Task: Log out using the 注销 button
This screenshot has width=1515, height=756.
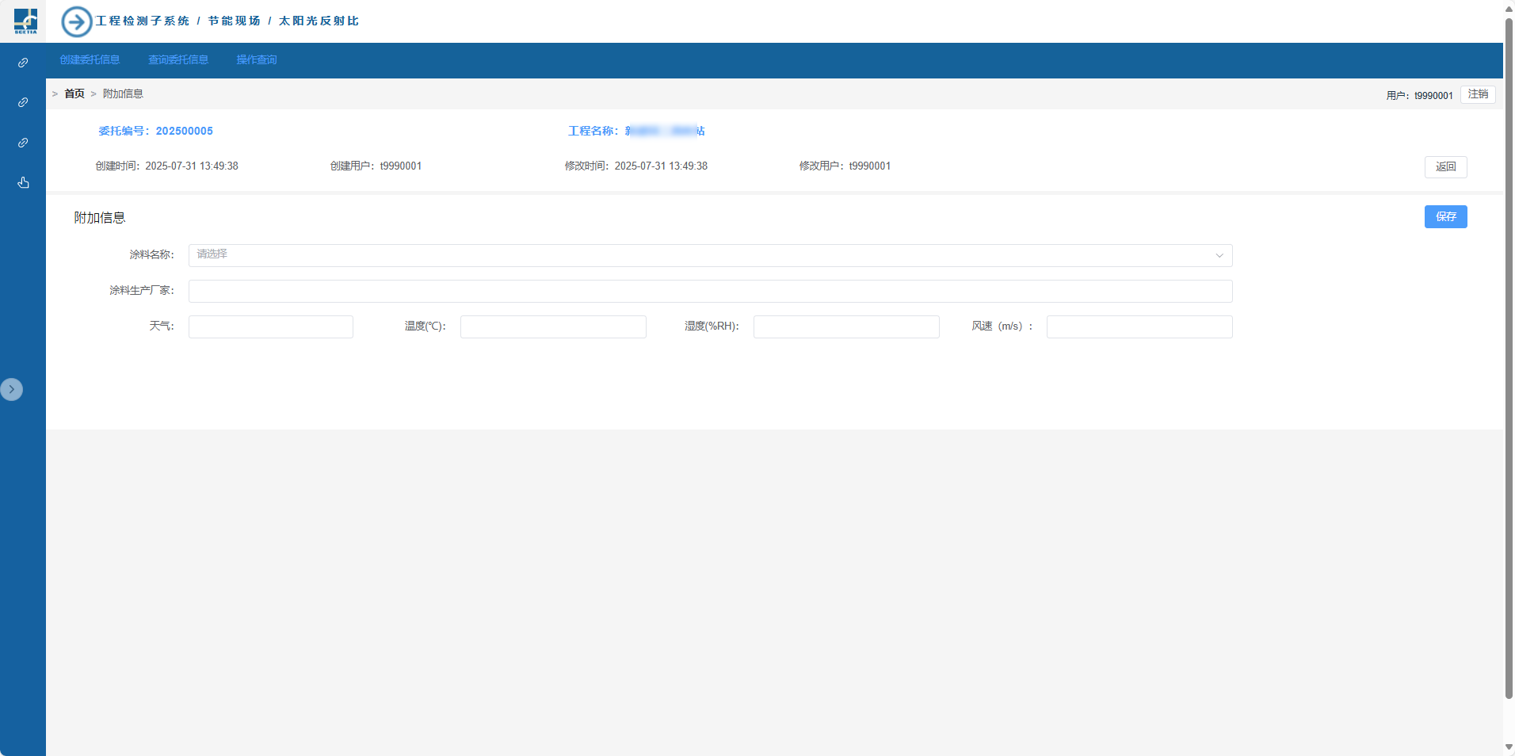Action: point(1478,94)
